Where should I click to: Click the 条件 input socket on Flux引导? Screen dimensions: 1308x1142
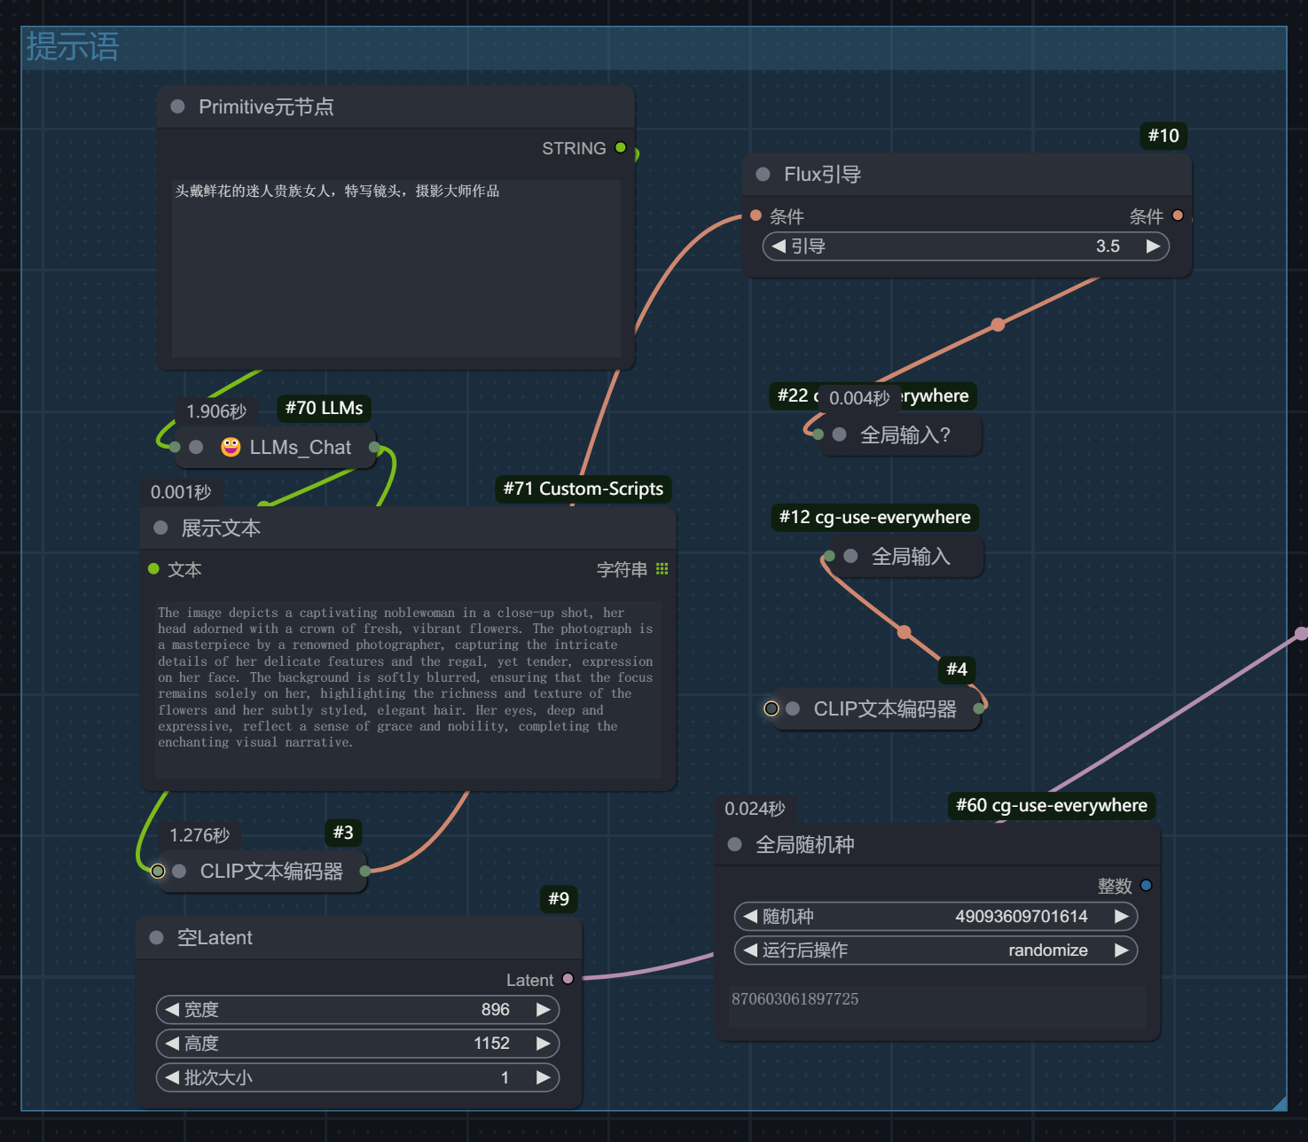[x=756, y=215]
